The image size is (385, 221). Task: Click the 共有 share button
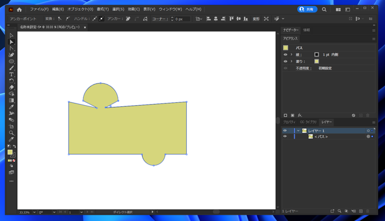coord(307,9)
